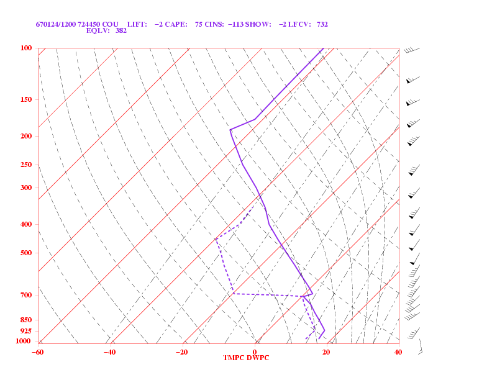Click the 200 pressure axis label
Screen dimensions: 492x380
[26, 136]
